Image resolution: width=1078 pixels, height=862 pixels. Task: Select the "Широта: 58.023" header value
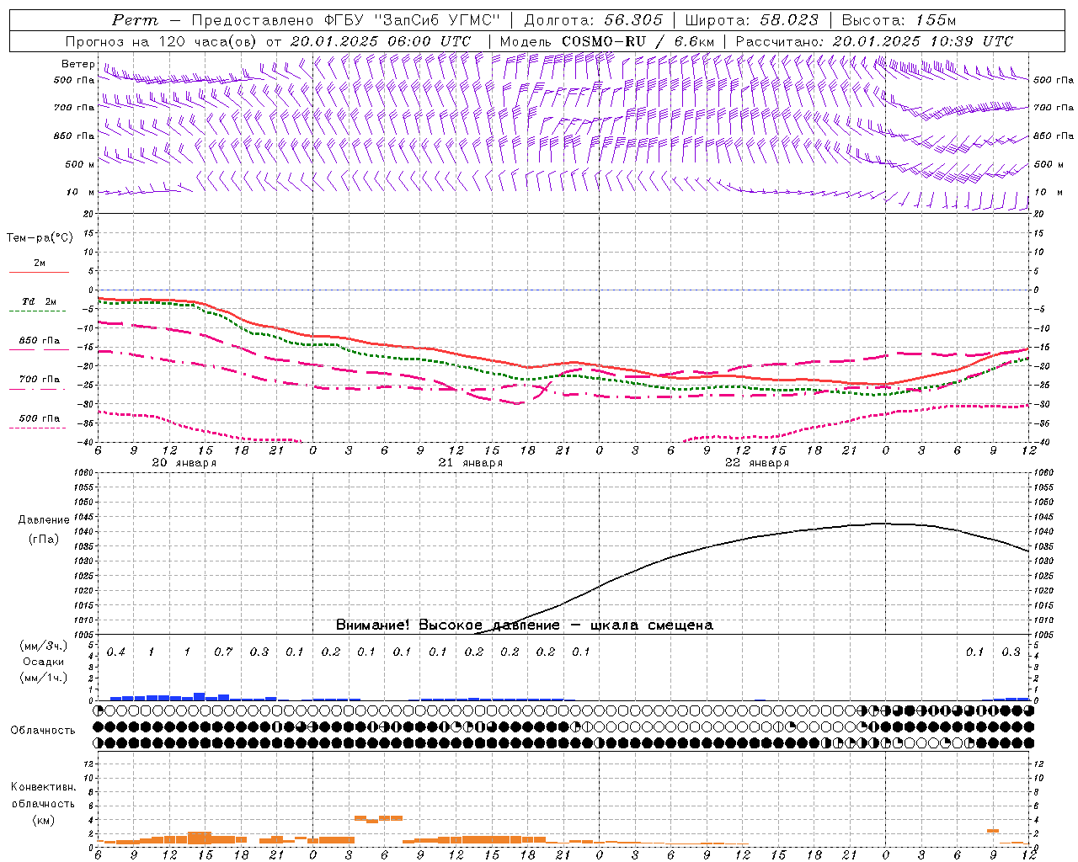[751, 20]
